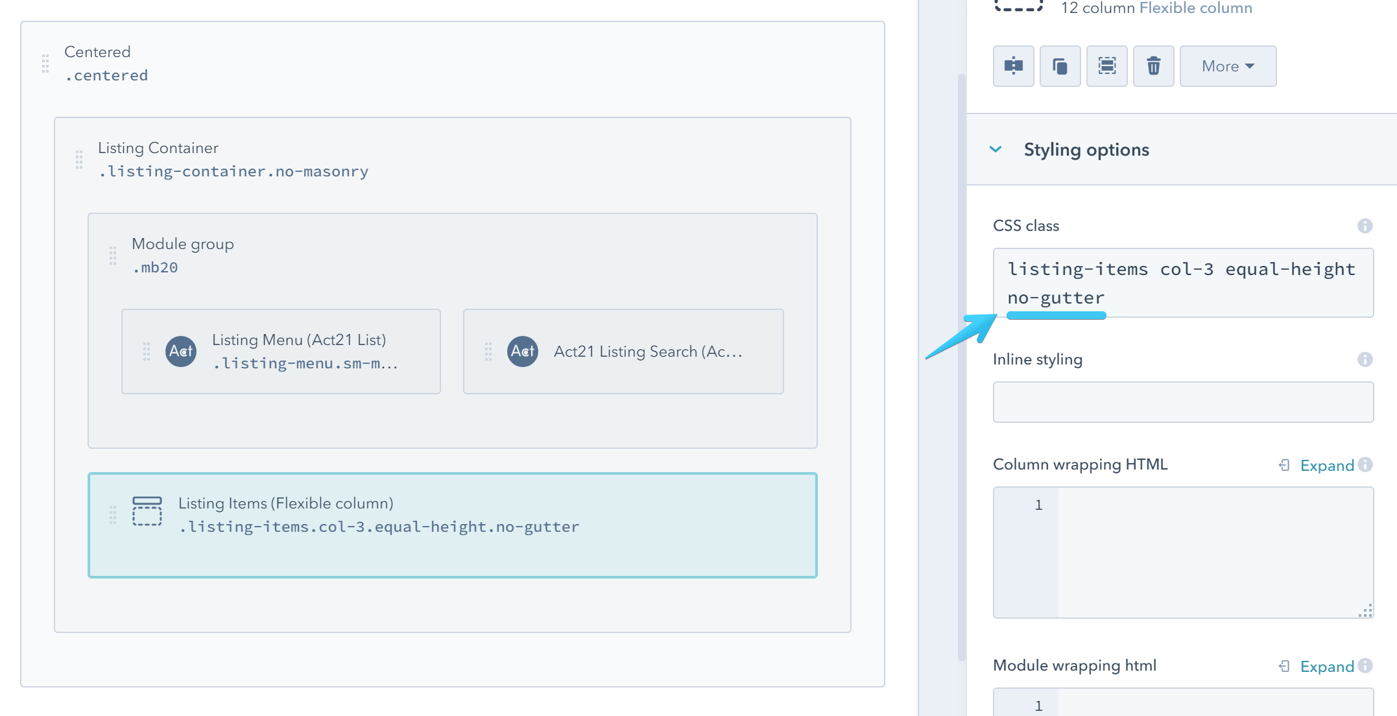This screenshot has height=716, width=1397.
Task: Click info icon beside Column wrapping HTML
Action: point(1365,464)
